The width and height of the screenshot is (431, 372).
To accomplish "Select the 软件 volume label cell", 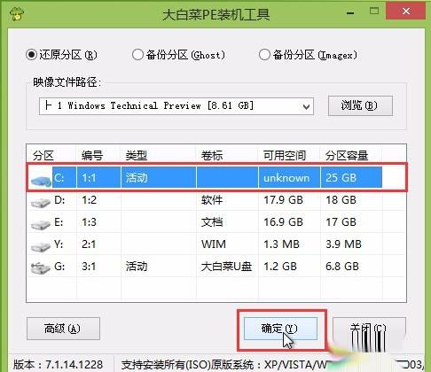I will (x=212, y=200).
